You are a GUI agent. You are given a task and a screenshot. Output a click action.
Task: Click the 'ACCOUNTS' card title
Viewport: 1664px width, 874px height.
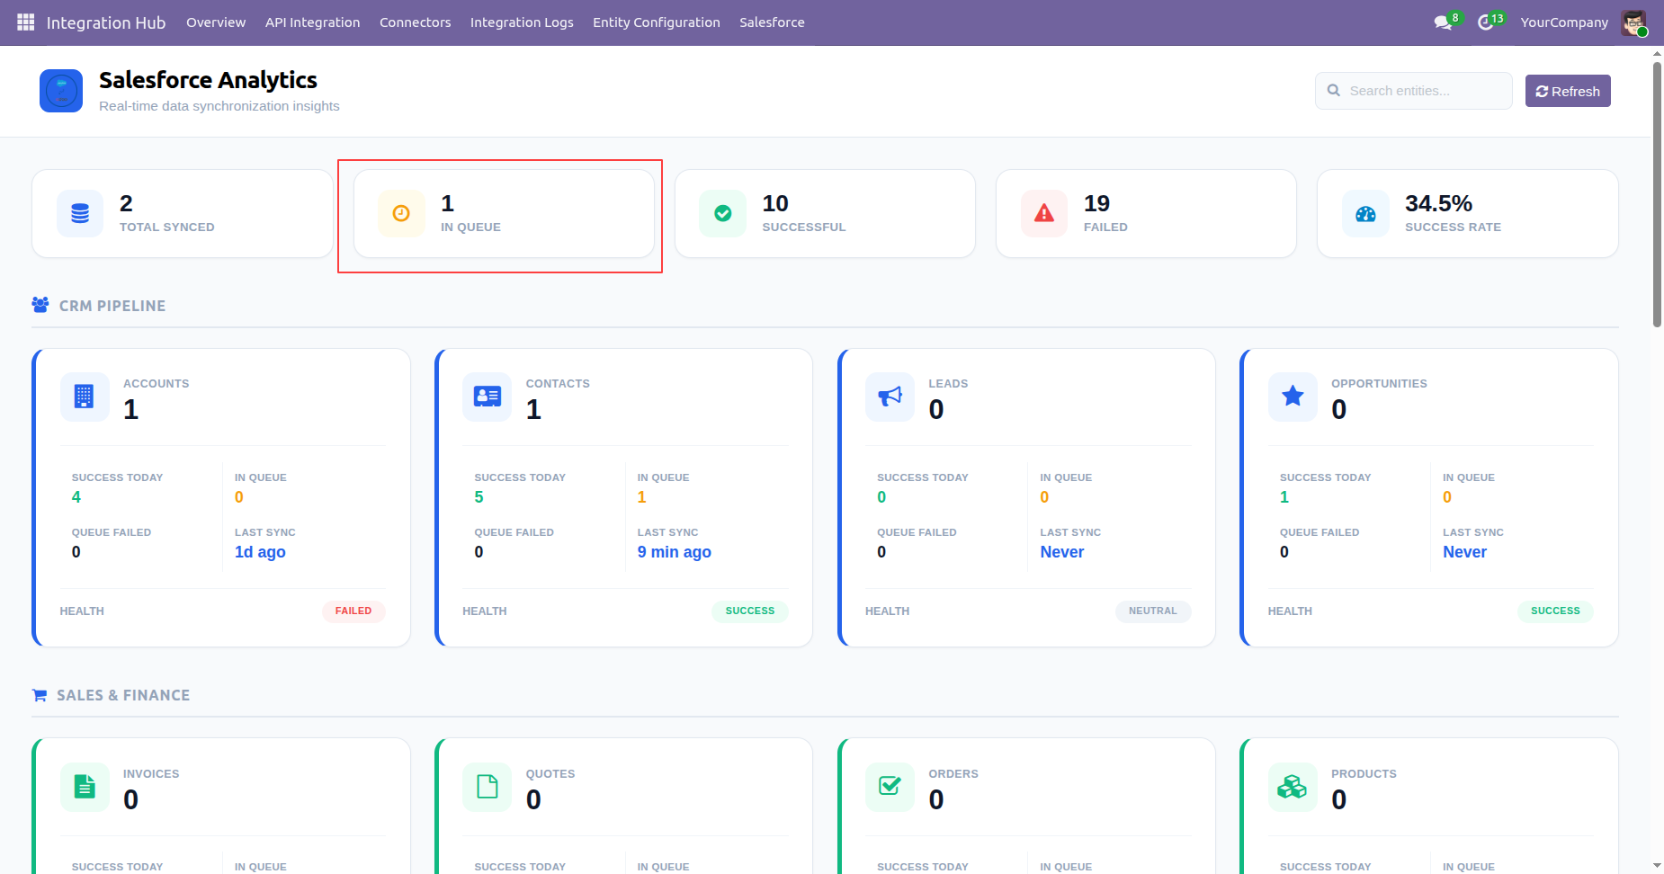coord(157,384)
